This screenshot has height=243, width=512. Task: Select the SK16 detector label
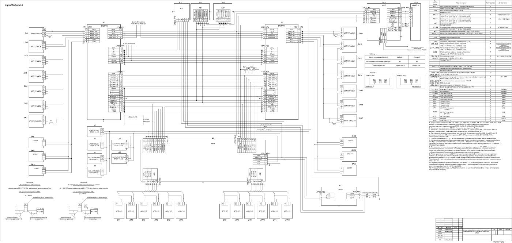(x=360, y=104)
